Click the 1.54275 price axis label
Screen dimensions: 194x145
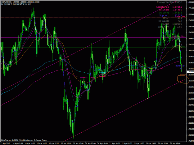191,45
